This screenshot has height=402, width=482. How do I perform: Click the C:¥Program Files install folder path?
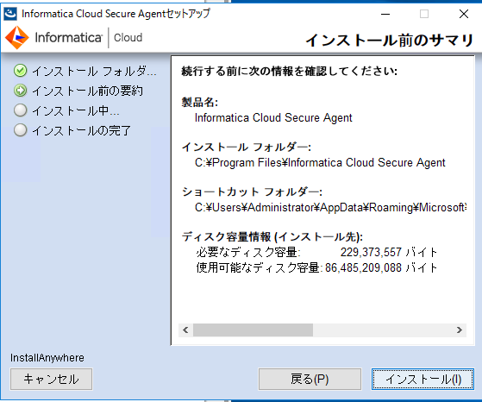pos(320,162)
